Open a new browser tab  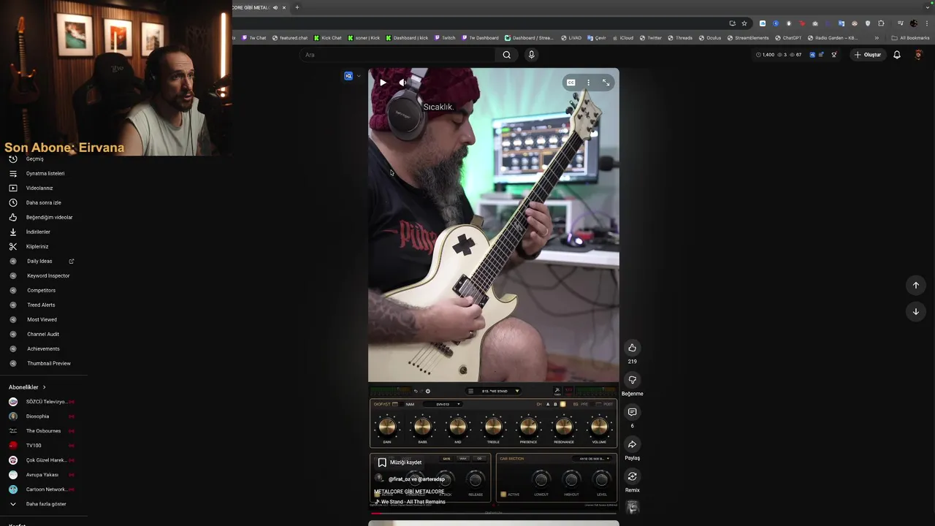click(297, 7)
